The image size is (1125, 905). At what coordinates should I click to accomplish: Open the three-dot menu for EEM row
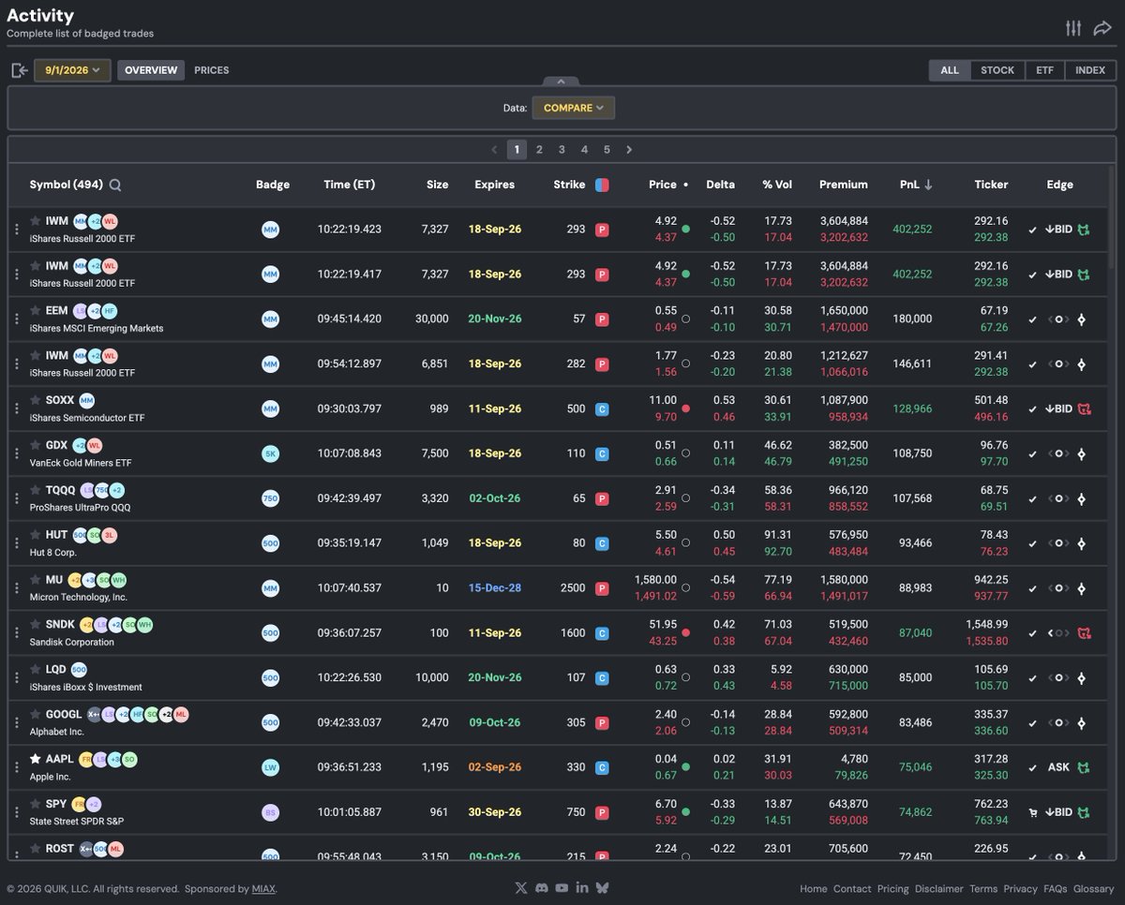[16, 319]
